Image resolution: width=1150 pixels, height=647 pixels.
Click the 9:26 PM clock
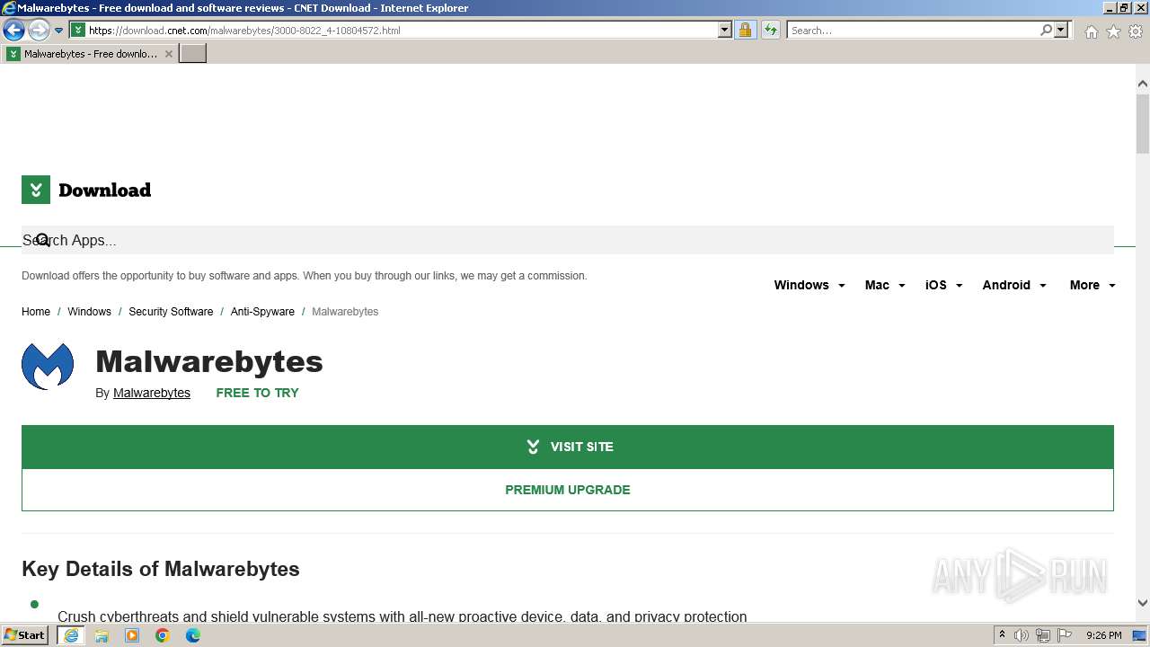coord(1103,635)
